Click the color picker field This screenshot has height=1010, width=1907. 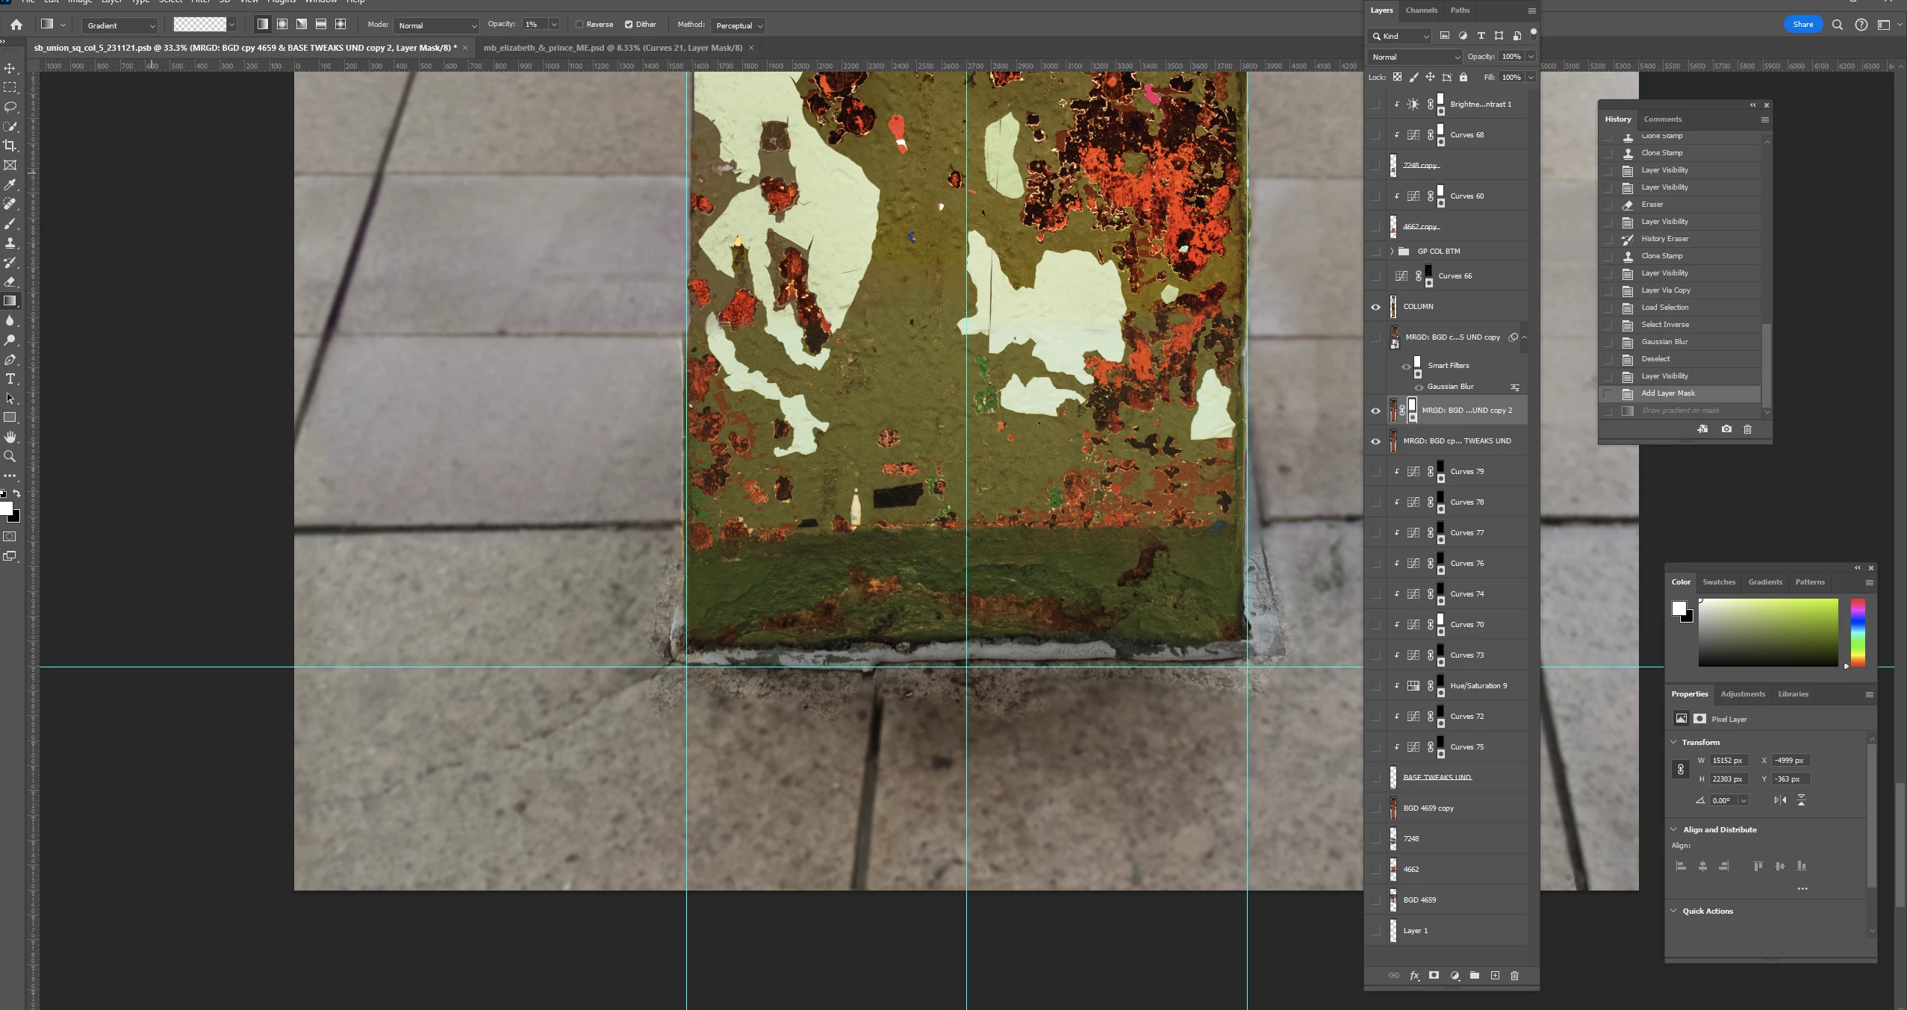(1767, 632)
